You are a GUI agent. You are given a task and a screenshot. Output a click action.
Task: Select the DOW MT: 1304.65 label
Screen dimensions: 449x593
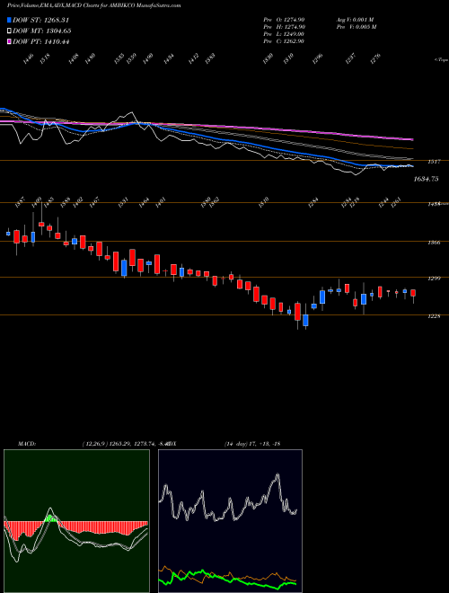(x=42, y=31)
